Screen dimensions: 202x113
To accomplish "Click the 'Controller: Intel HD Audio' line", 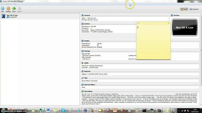I will coord(90,67).
